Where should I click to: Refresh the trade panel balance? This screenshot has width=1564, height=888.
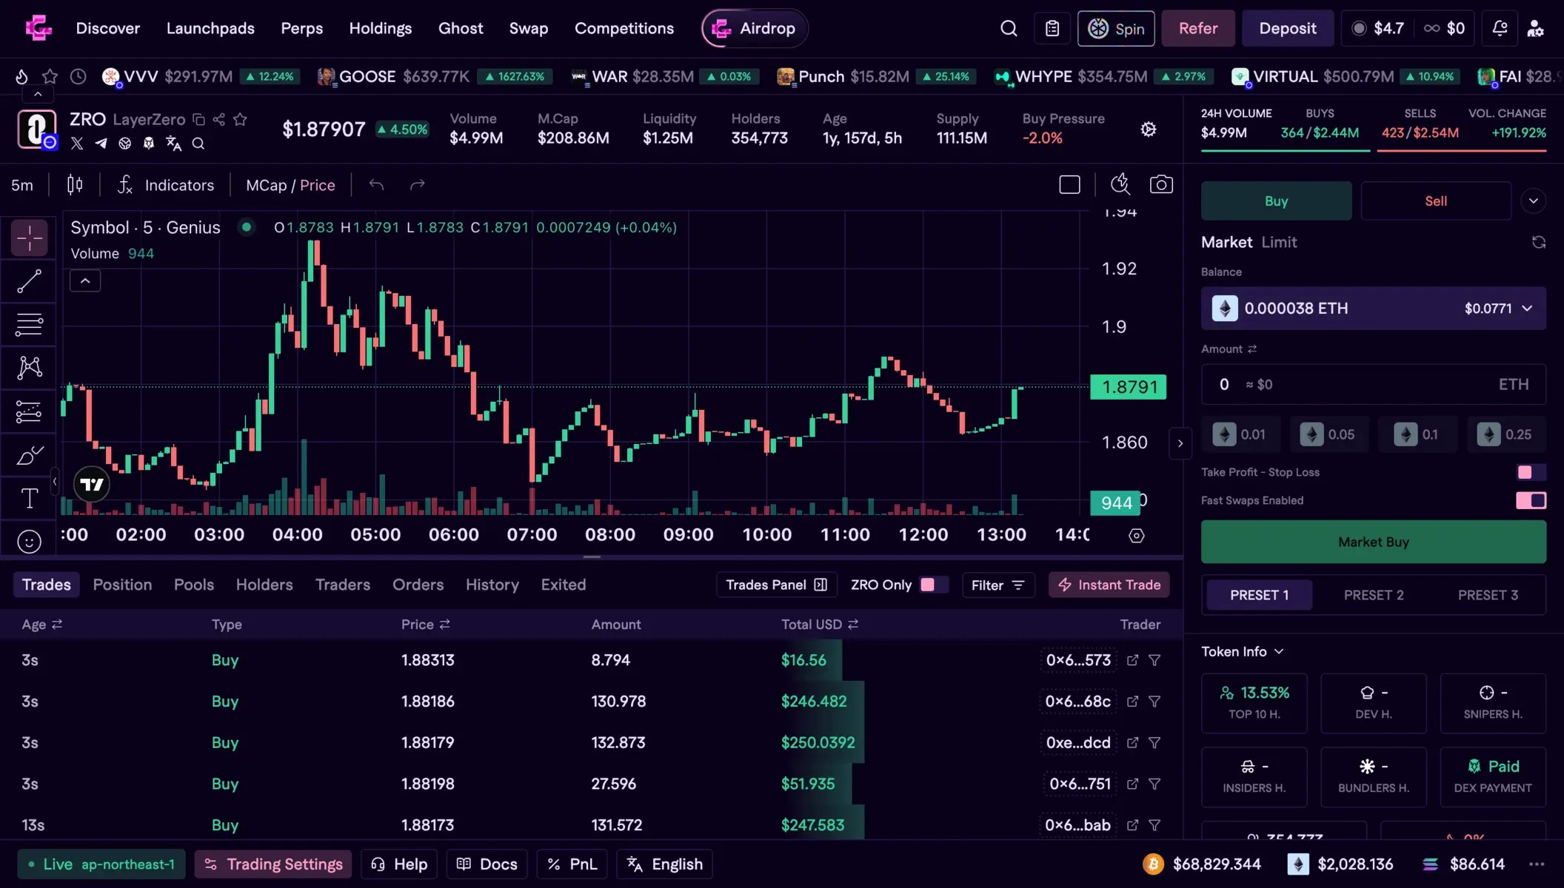1539,243
